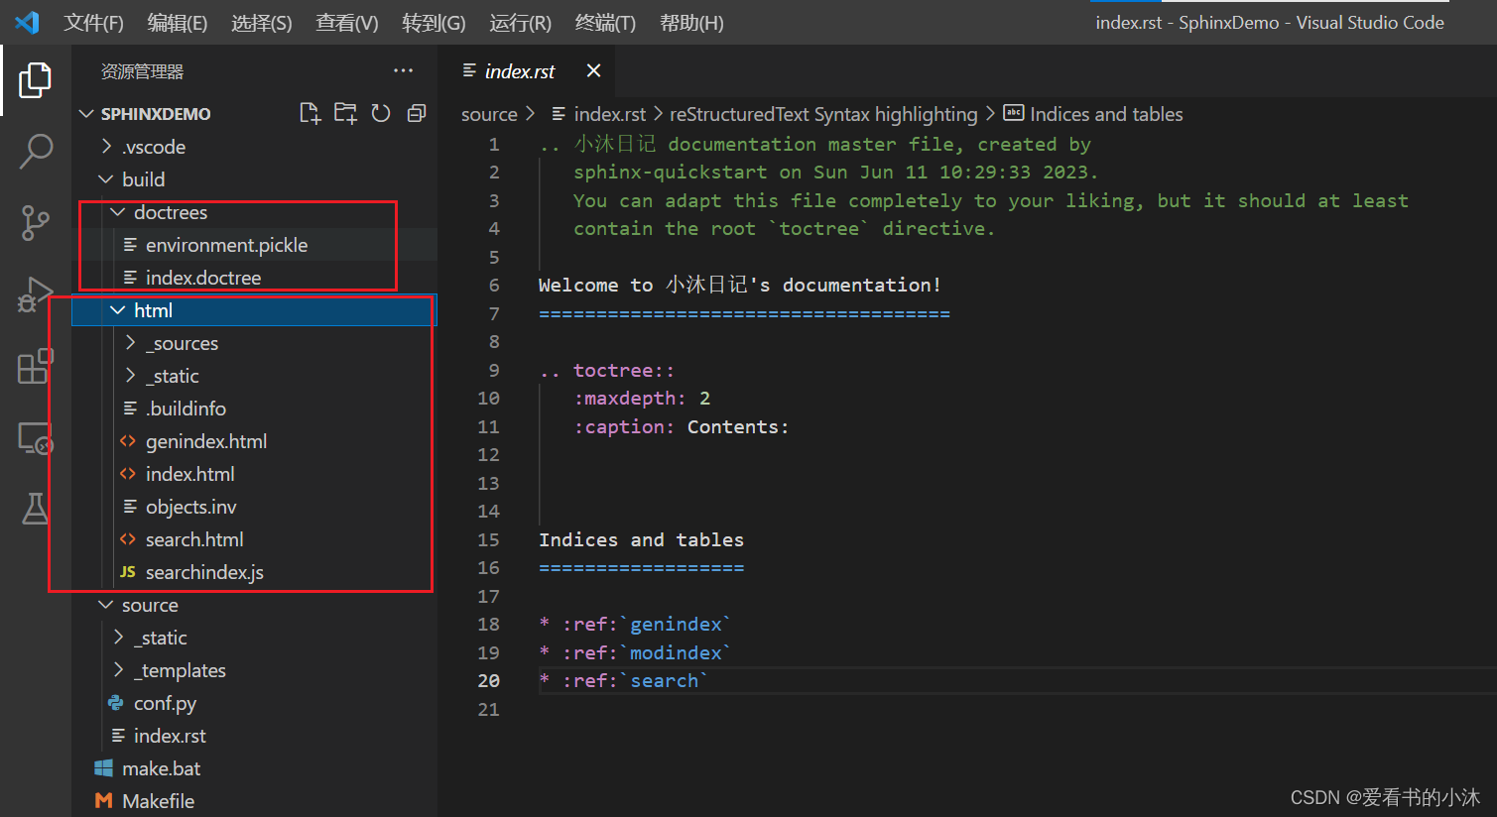Open the 转到(G) menu

click(434, 23)
